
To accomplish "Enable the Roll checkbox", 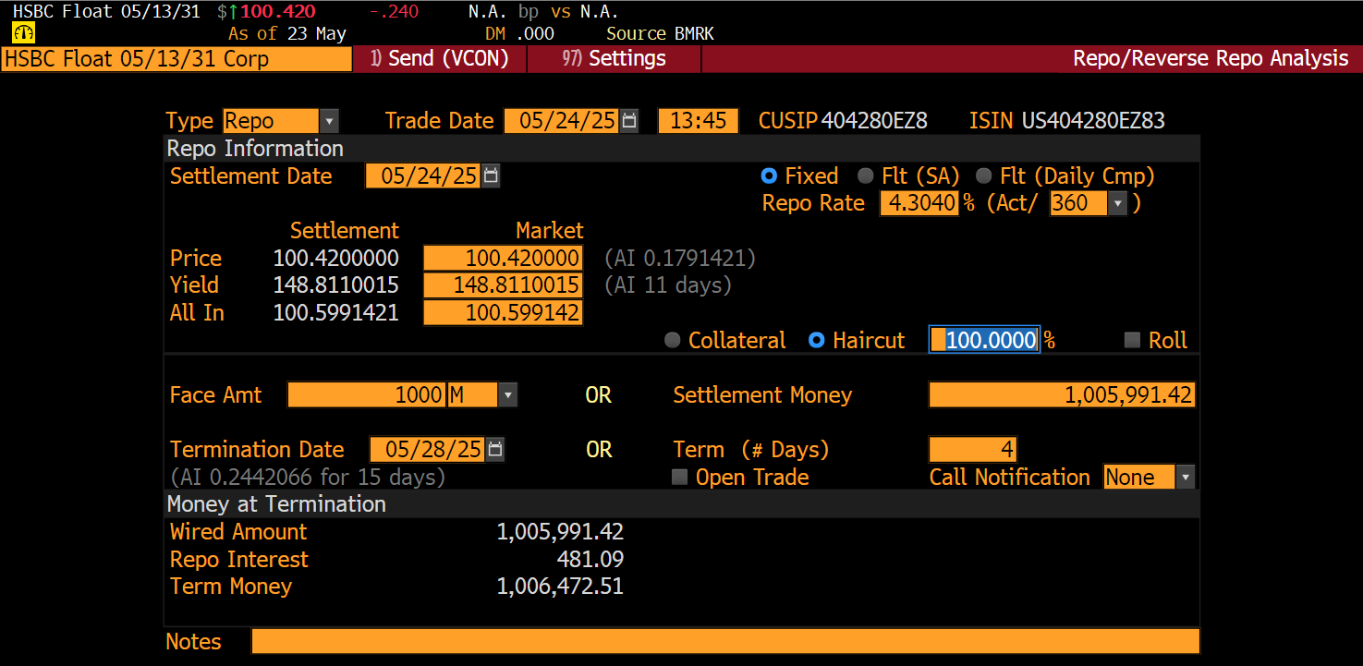I will pos(1132,341).
